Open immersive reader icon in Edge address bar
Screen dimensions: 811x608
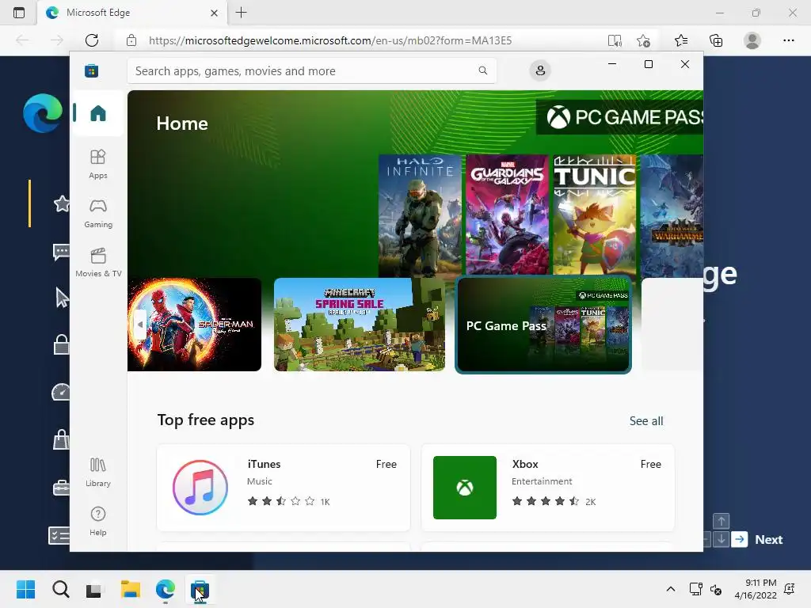pos(615,40)
